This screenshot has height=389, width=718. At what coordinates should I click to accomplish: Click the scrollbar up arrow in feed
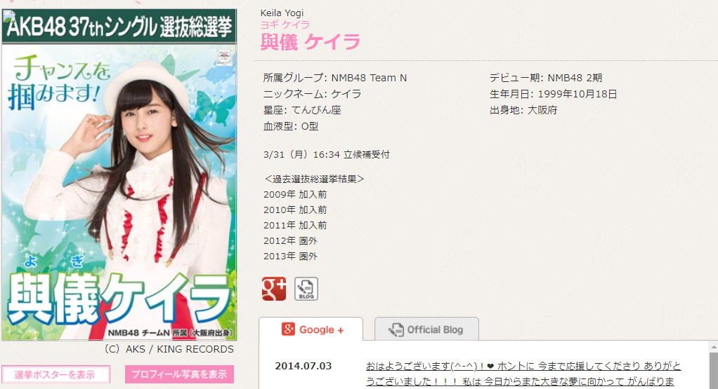point(714,347)
